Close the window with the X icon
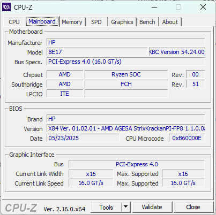216x215 pixels. pos(203,7)
